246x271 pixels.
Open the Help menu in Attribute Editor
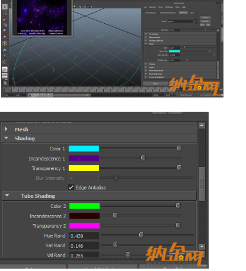pyautogui.click(x=184, y=7)
